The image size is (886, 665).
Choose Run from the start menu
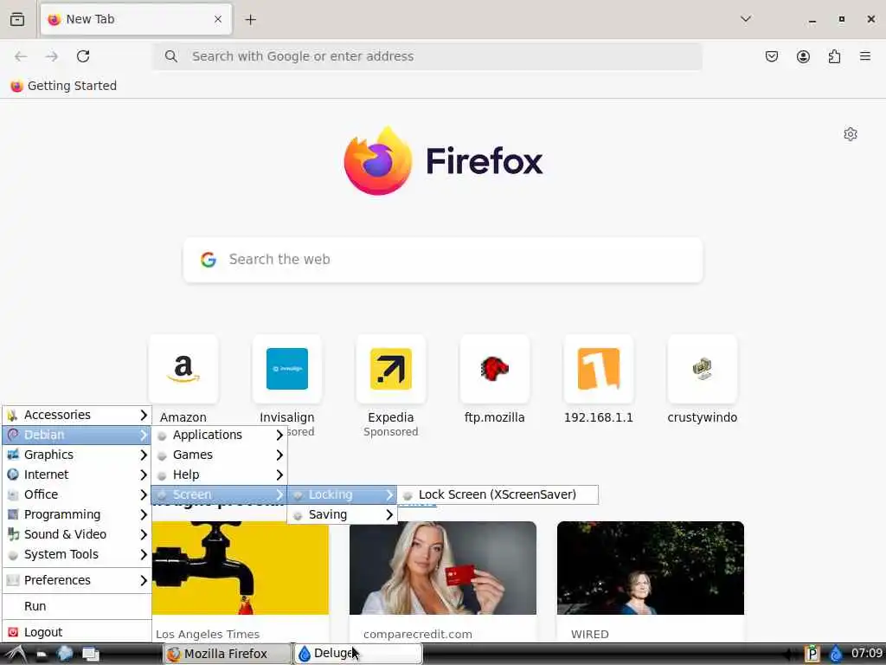point(77,606)
